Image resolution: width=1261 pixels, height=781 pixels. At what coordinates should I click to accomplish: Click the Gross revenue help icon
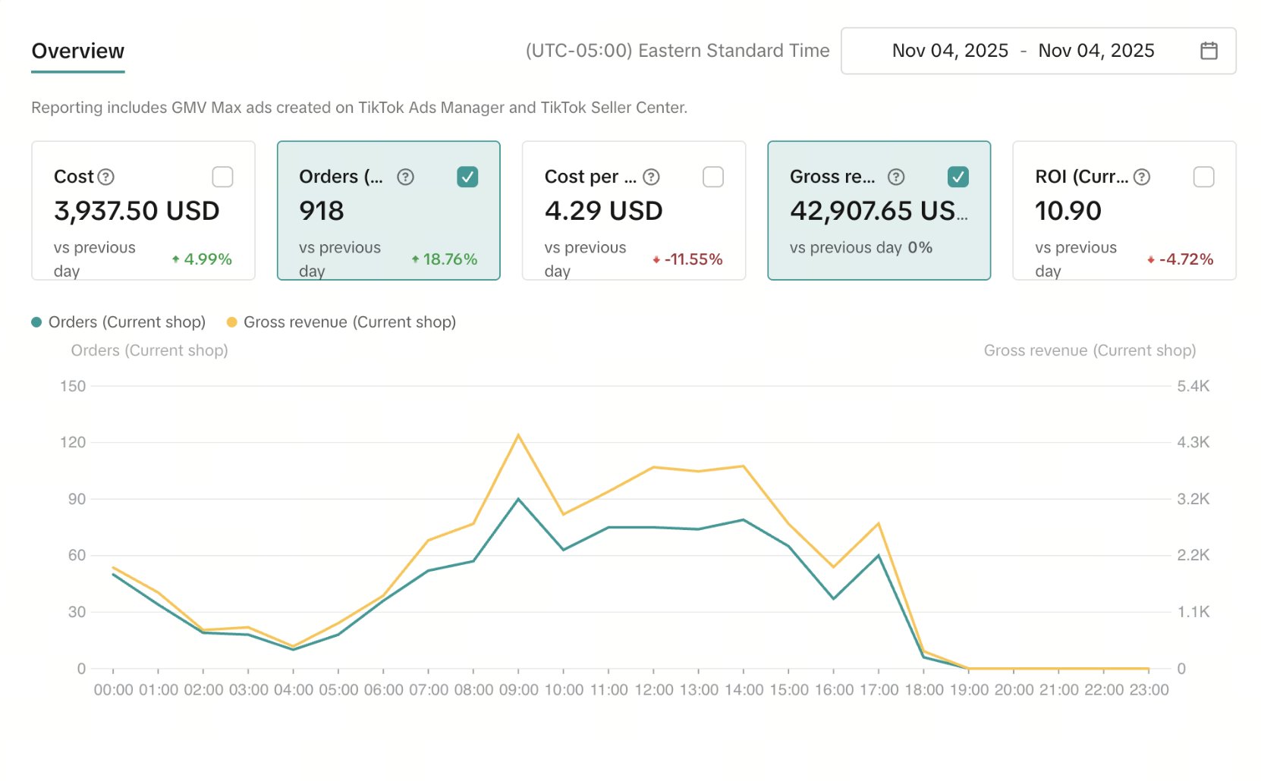tap(896, 177)
